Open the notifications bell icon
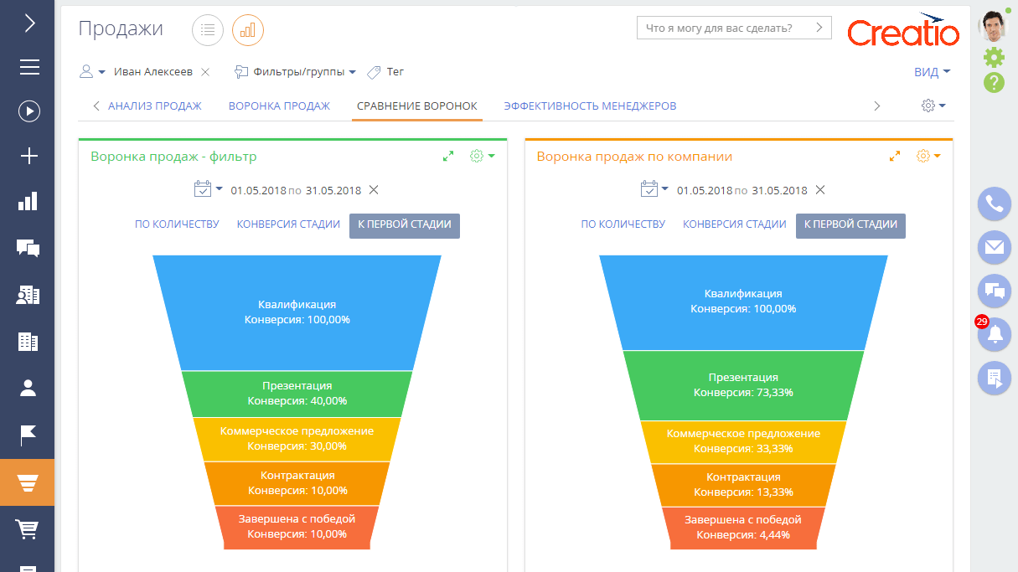 click(x=995, y=334)
